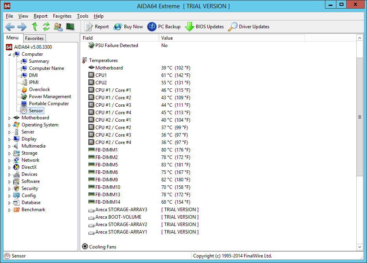Viewport: 367px width, 263px height.
Task: Click the PC Backup blue icon
Action: 152,27
